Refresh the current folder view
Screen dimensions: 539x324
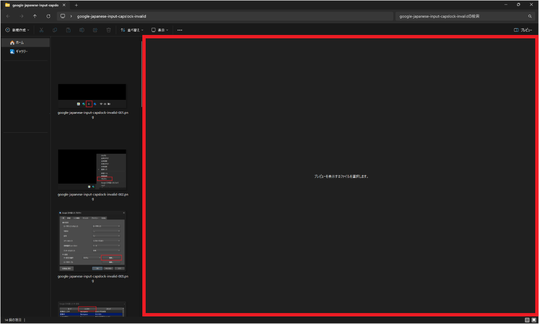tap(48, 16)
